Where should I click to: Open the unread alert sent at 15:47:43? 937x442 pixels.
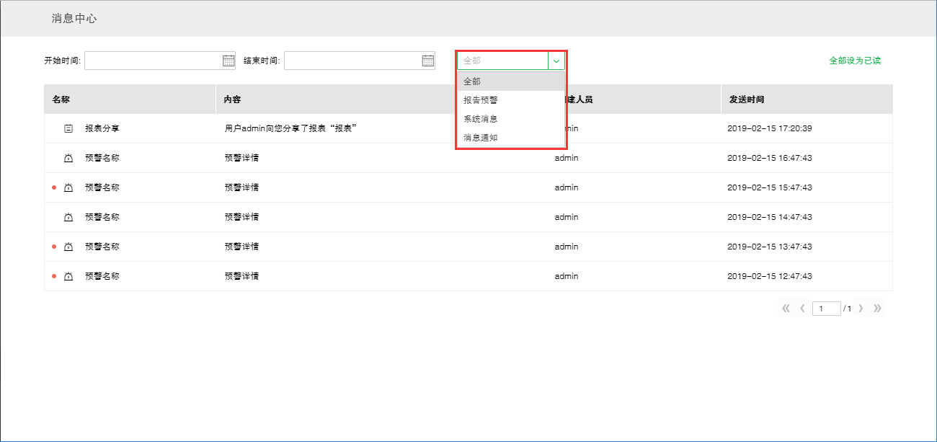pyautogui.click(x=102, y=187)
